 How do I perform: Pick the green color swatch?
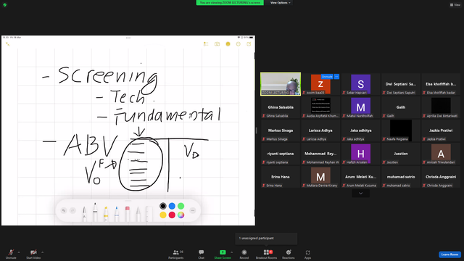coord(181,206)
